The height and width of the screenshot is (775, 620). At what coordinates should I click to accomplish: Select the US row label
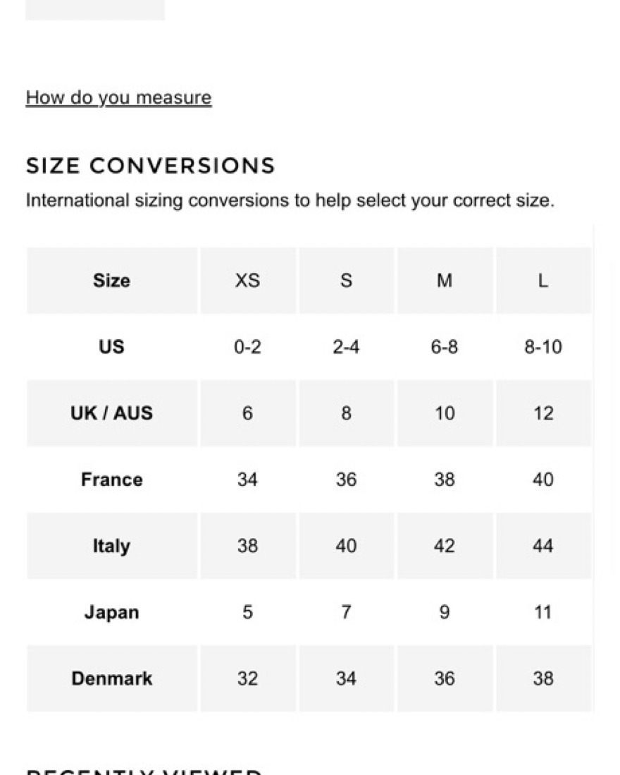click(x=111, y=347)
